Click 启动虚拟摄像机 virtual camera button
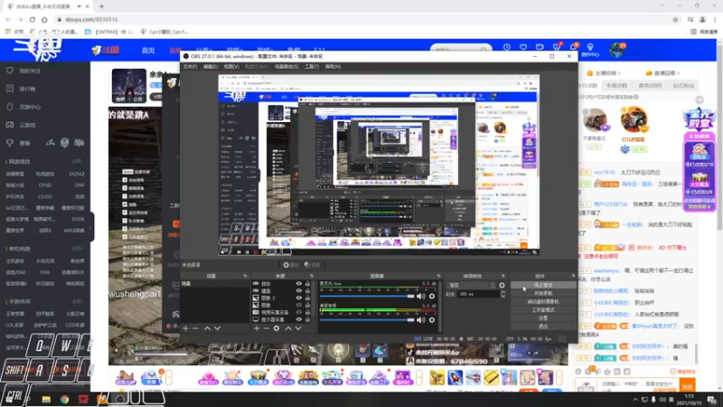 click(x=543, y=302)
